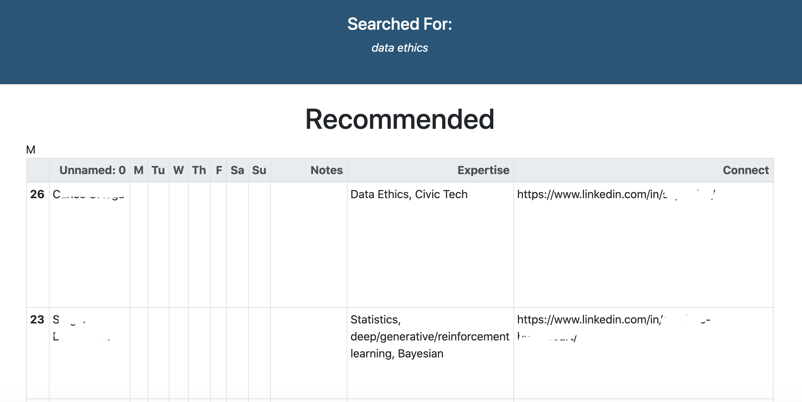The image size is (802, 402).
Task: Select the "Unnamed: 0" column header
Action: point(92,170)
